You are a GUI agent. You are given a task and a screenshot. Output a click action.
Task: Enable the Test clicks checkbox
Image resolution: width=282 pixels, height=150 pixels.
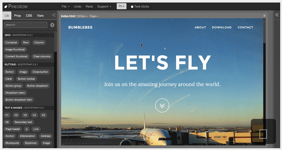click(x=132, y=7)
